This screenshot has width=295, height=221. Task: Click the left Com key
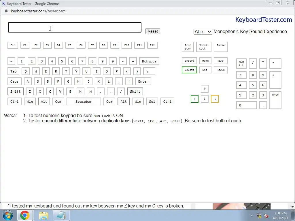(58, 102)
